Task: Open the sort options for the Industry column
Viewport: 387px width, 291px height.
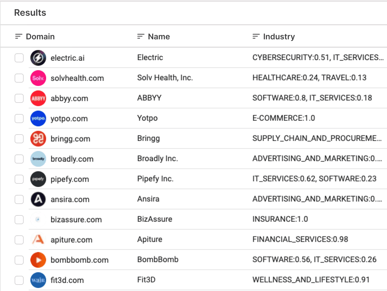Action: pos(256,36)
